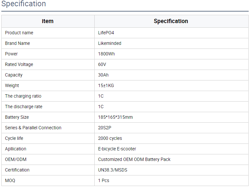Image resolution: width=250 pixels, height=188 pixels.
Task: Select the 2000 cycles value cell
Action: point(110,138)
